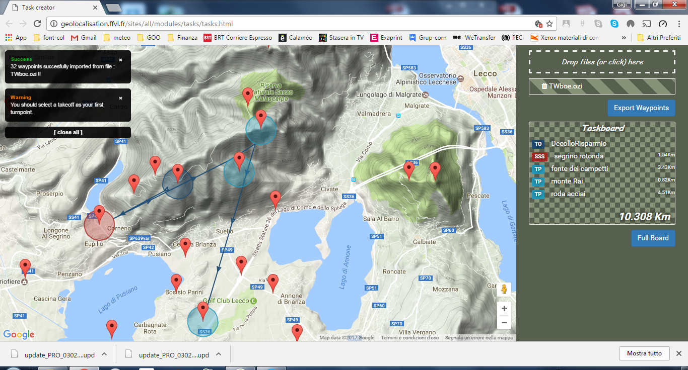Select roda acciai turnpoint row
Screen dimensions: 688x370
tap(602, 194)
